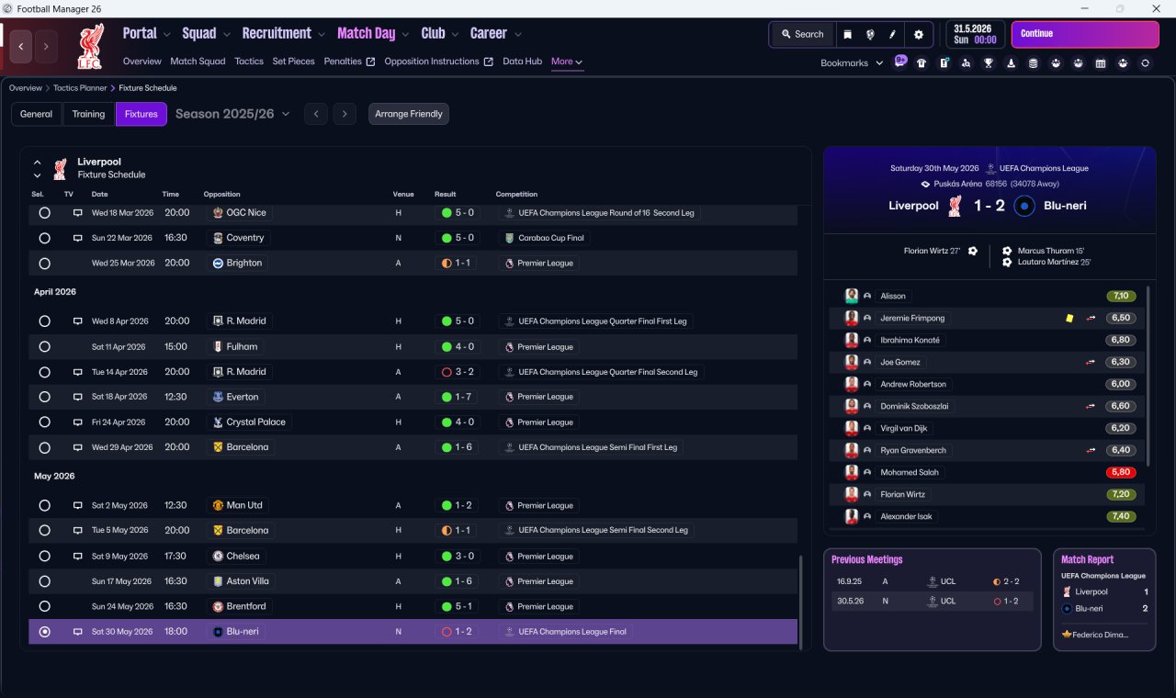This screenshot has height=698, width=1176.
Task: Open the pencil edit icon in top bar
Action: click(x=892, y=34)
